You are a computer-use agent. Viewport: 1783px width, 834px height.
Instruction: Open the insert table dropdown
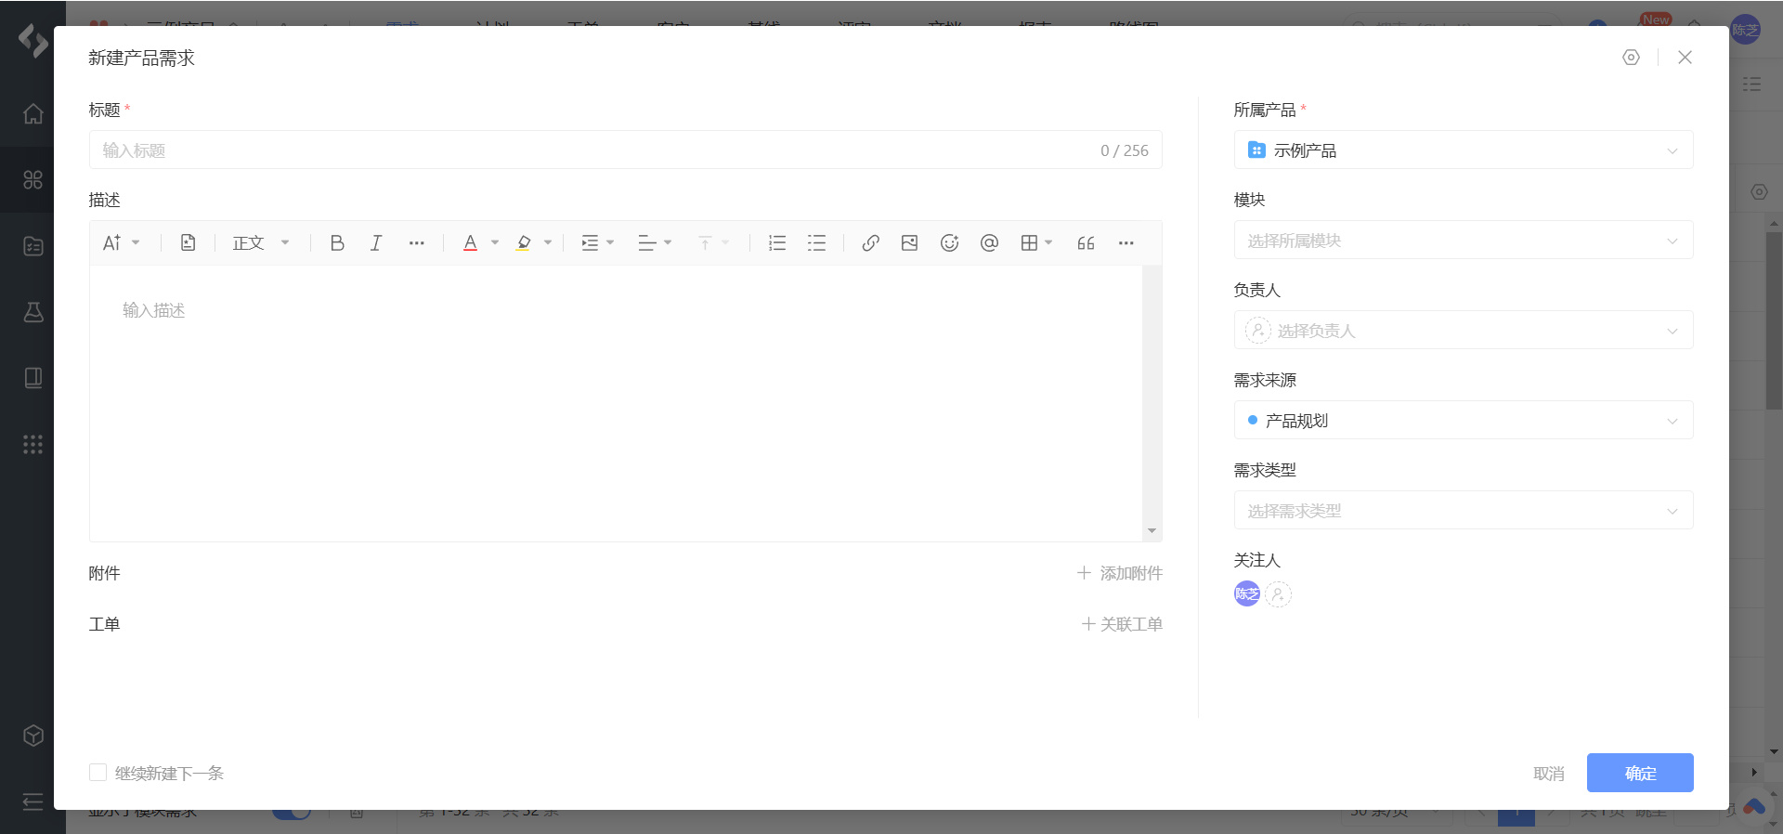(1036, 243)
